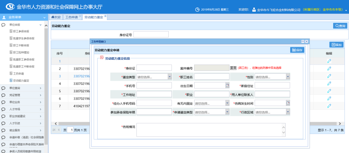Open the 性别 dropdown
349x153 pixels.
click(x=288, y=77)
